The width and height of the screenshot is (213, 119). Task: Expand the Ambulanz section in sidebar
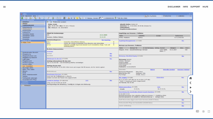(26, 22)
